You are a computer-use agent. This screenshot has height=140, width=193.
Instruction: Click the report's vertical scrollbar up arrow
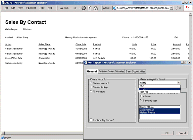pos(190,14)
